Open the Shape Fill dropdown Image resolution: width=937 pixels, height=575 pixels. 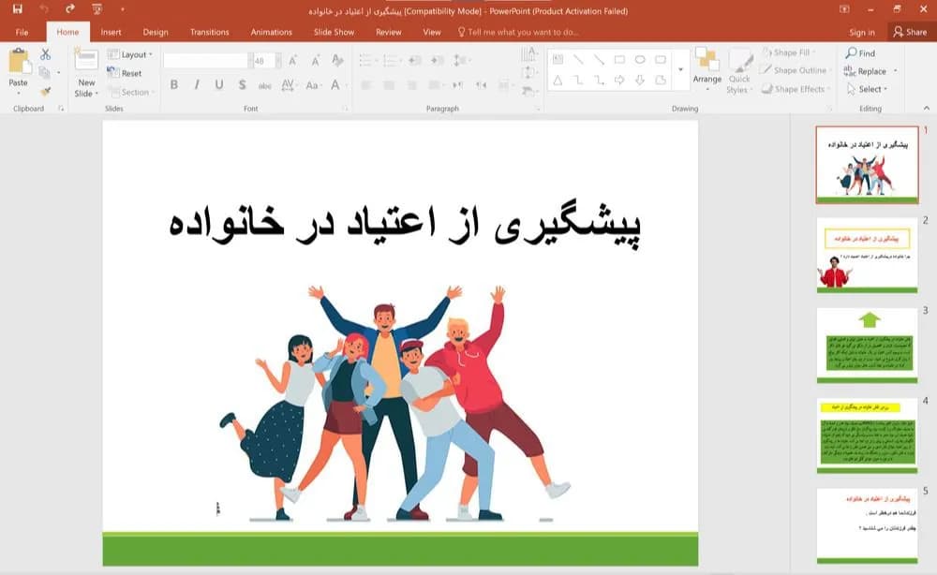pos(789,52)
